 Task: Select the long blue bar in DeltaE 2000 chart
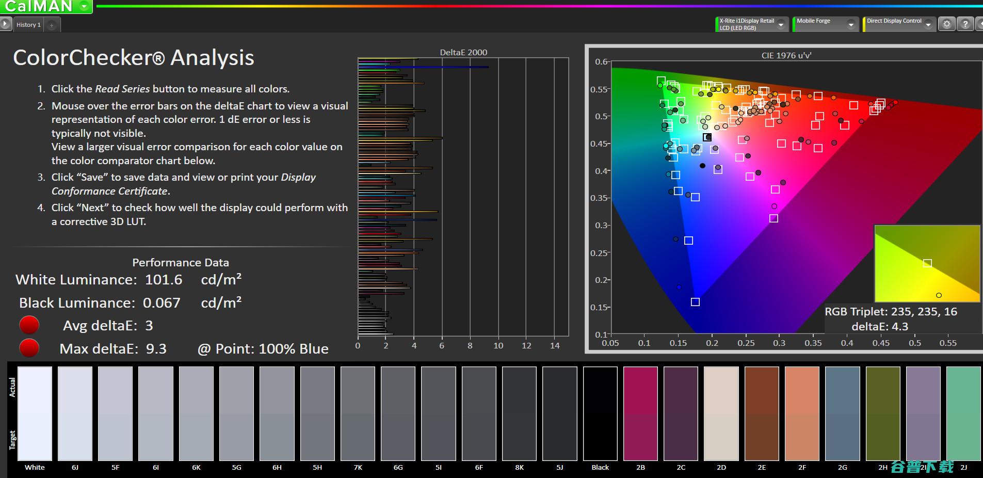click(x=423, y=67)
